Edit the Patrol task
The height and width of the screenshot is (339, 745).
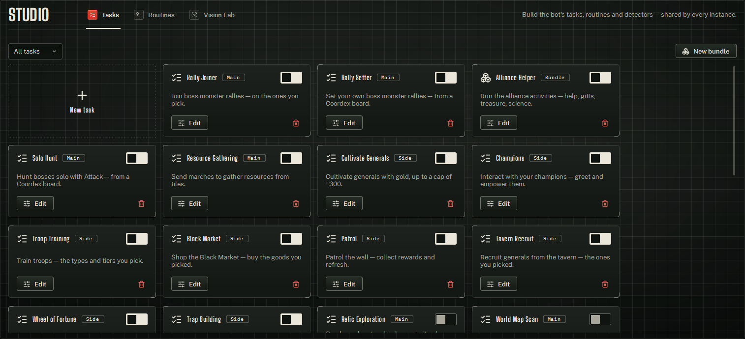(344, 284)
